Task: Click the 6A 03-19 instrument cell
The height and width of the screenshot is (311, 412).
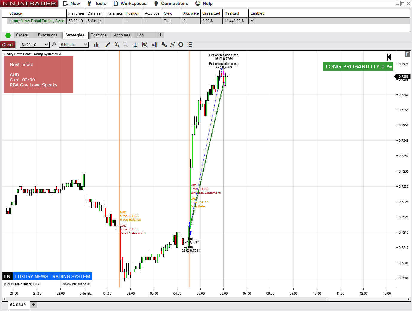Action: pyautogui.click(x=76, y=21)
